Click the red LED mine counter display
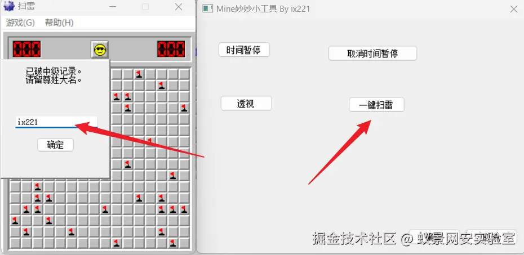The width and height of the screenshot is (524, 255). (26, 49)
